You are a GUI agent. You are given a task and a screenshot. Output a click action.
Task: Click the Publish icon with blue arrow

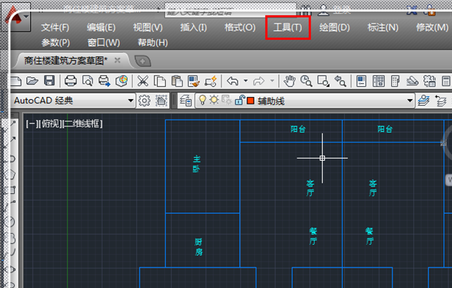tap(104, 81)
